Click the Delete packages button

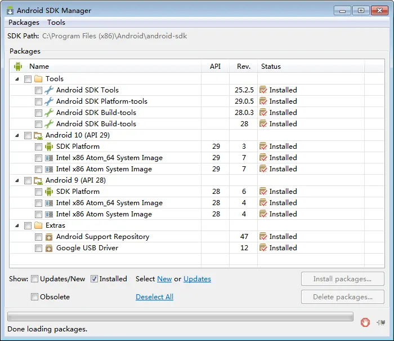click(x=342, y=297)
